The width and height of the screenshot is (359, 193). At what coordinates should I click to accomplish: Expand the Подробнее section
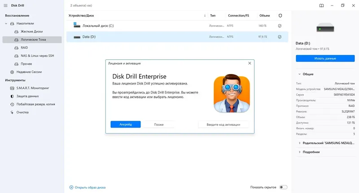(299, 152)
